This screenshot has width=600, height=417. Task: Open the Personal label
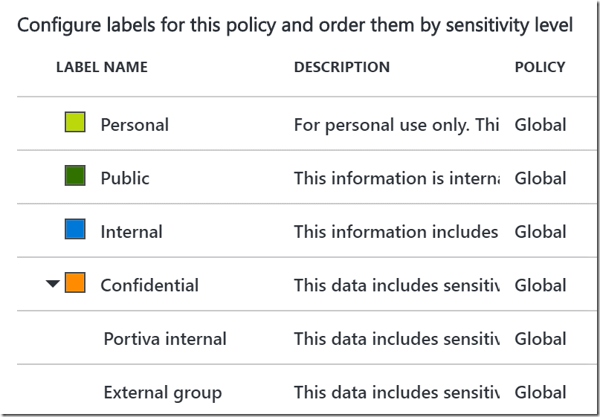click(135, 125)
